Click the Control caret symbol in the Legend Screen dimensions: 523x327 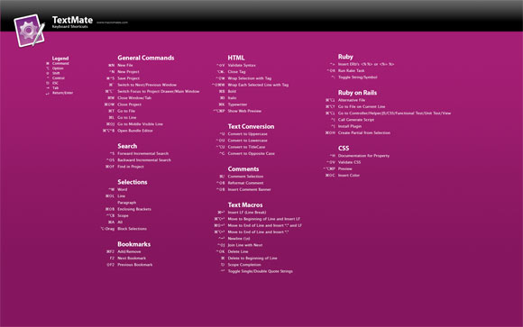click(x=48, y=78)
